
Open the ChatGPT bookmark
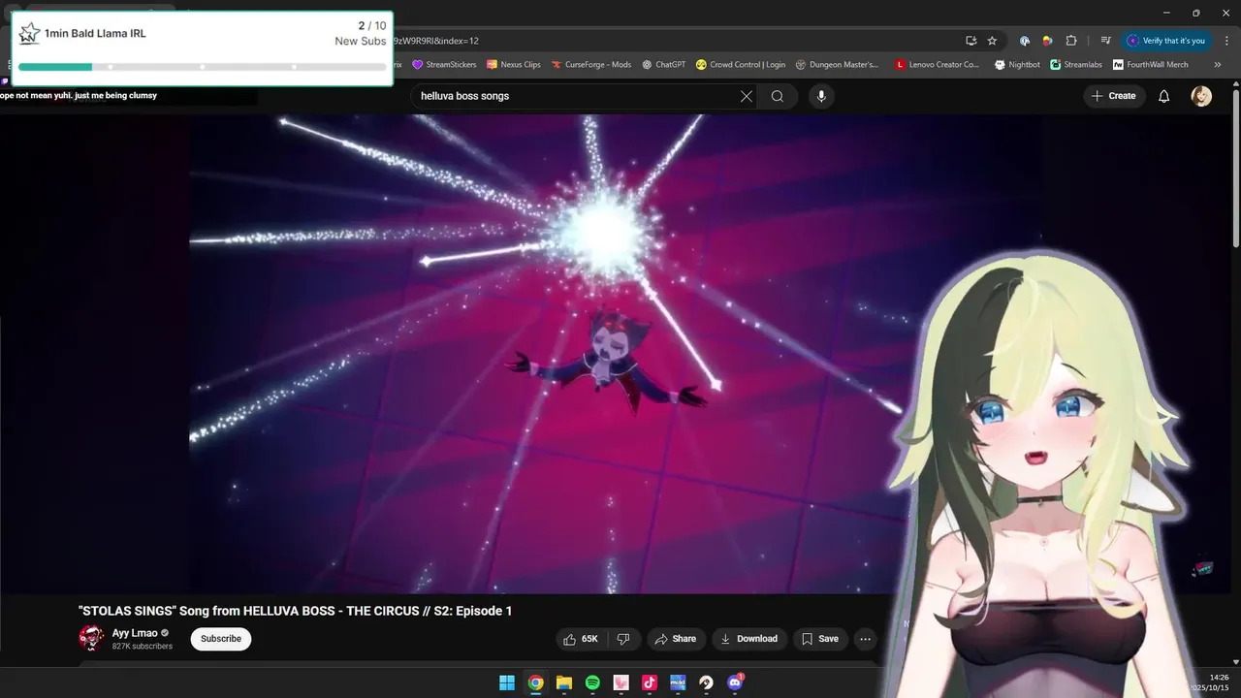click(x=663, y=65)
